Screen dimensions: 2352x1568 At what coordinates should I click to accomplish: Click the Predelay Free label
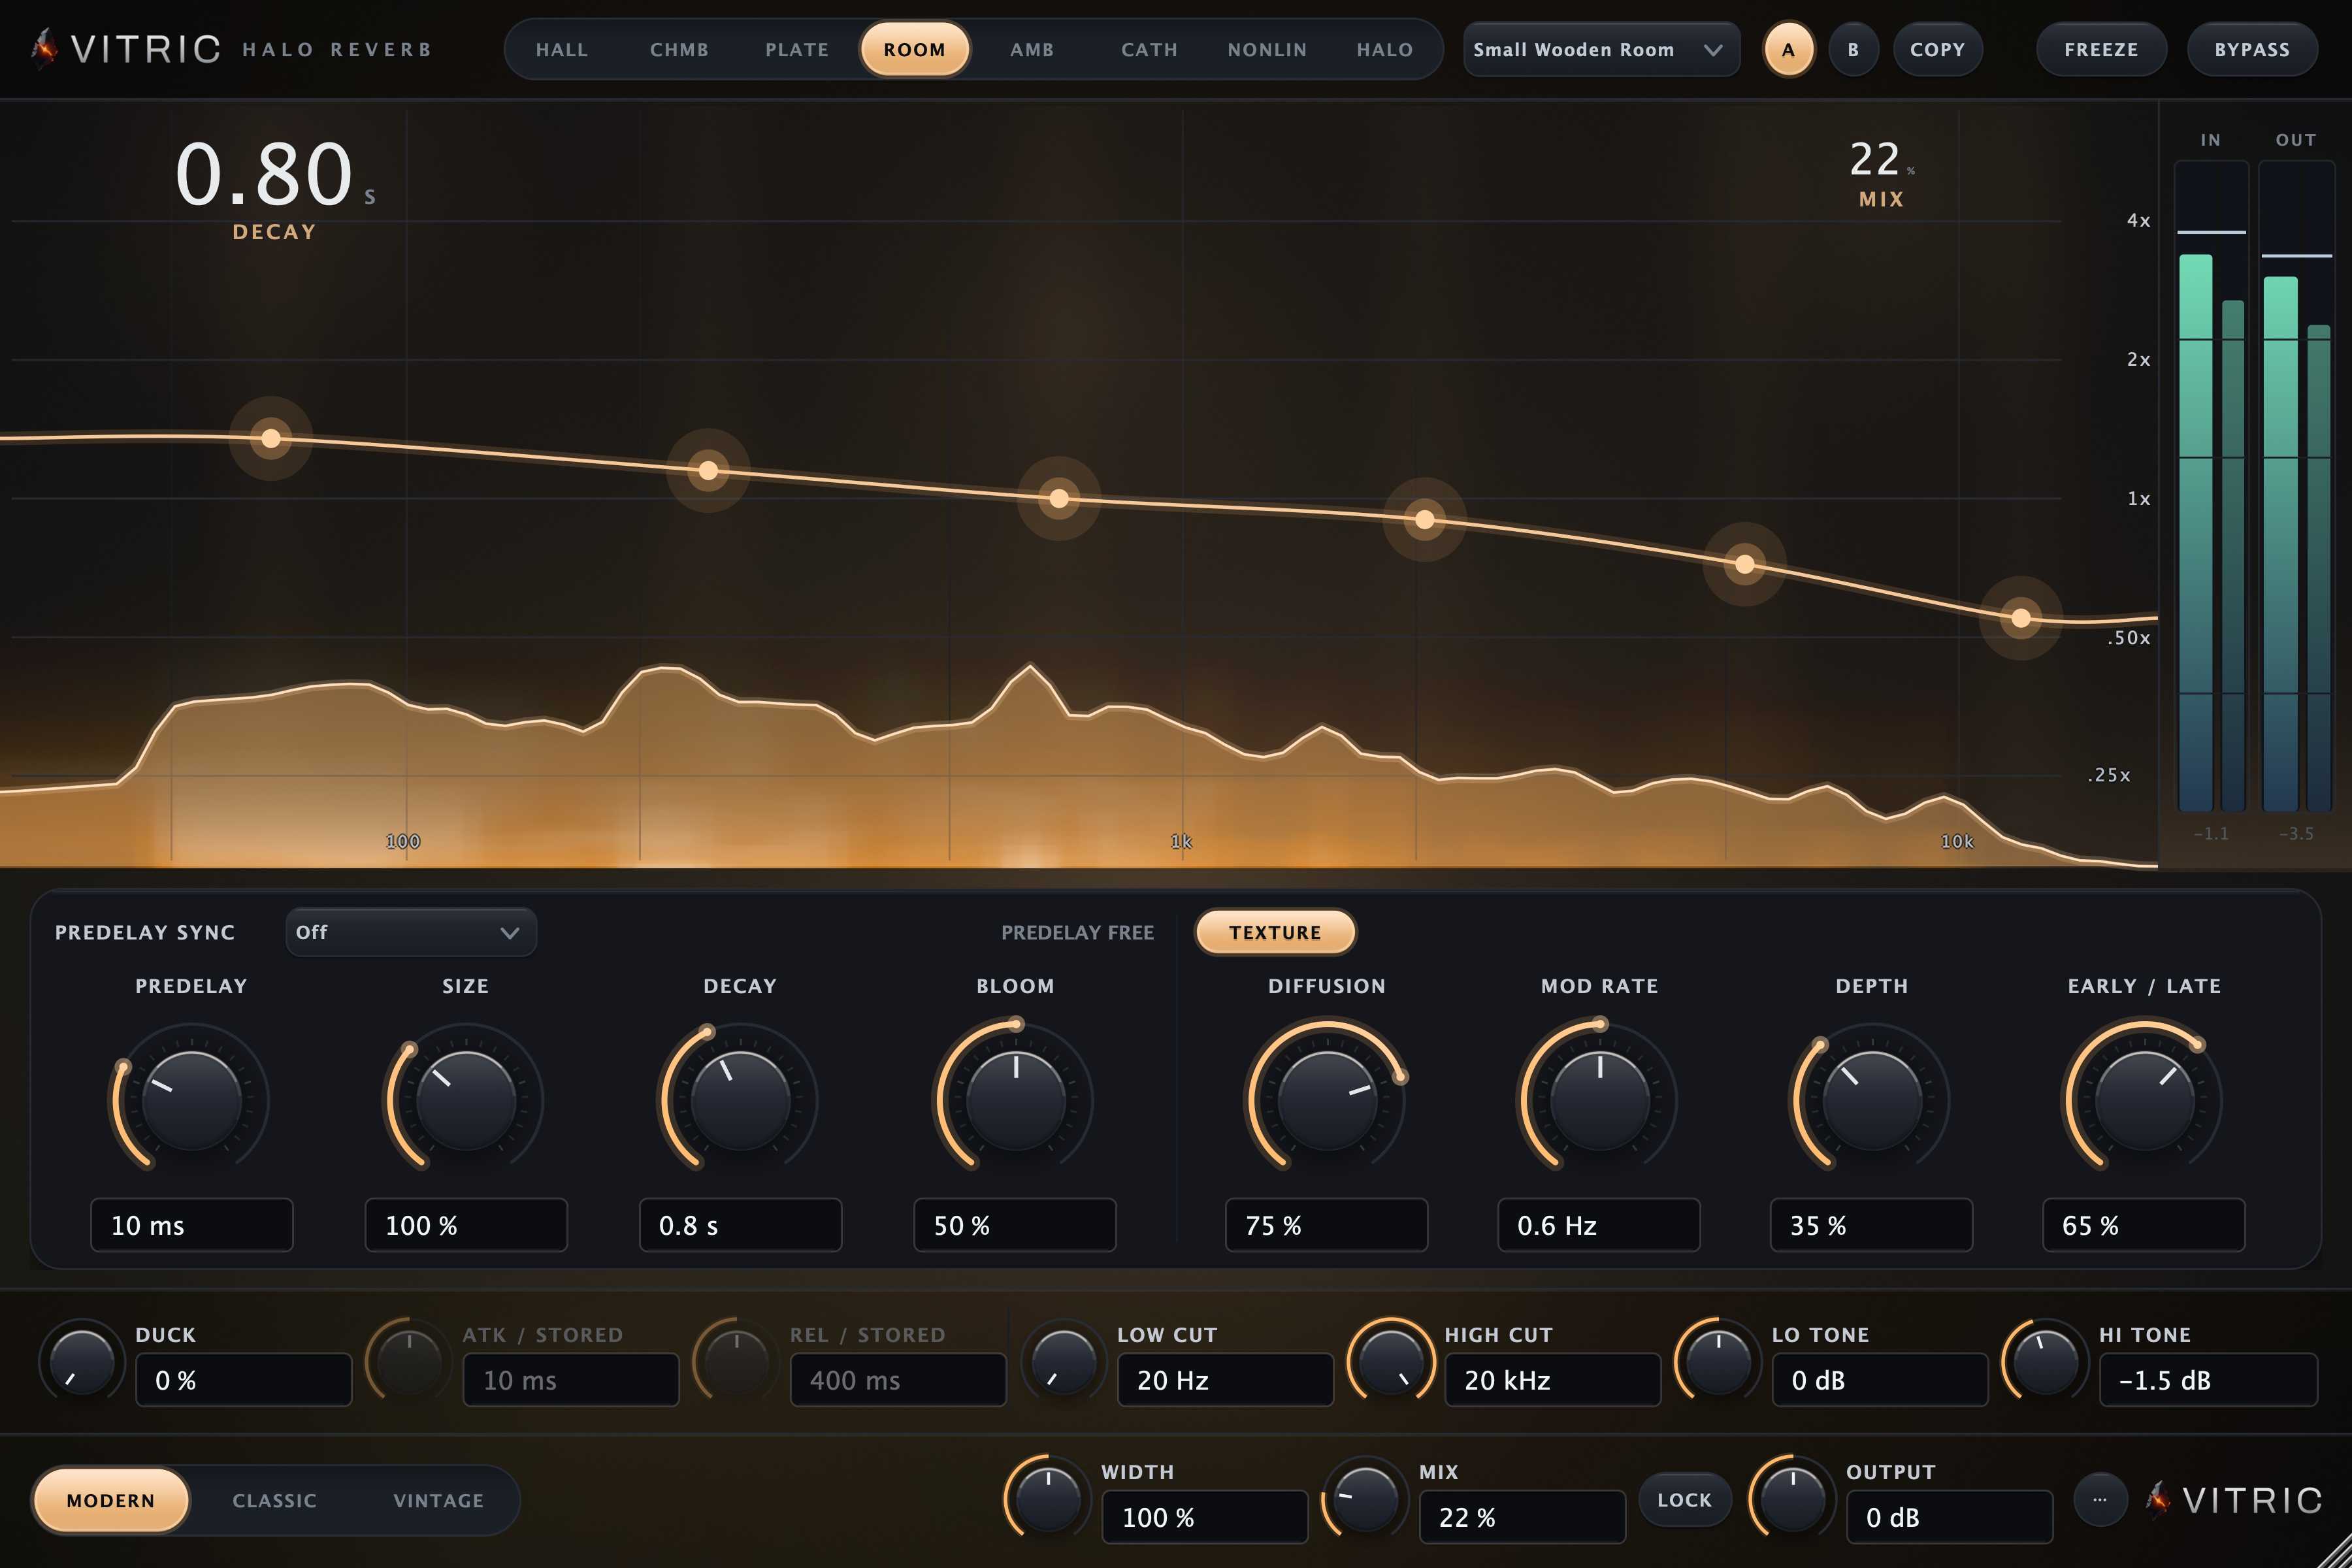1077,932
